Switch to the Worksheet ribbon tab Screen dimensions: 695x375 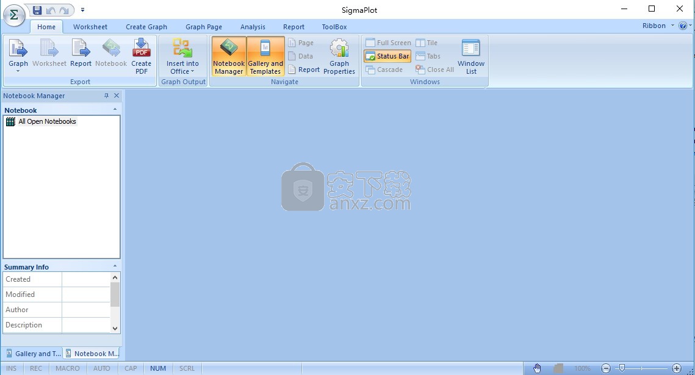(90, 27)
